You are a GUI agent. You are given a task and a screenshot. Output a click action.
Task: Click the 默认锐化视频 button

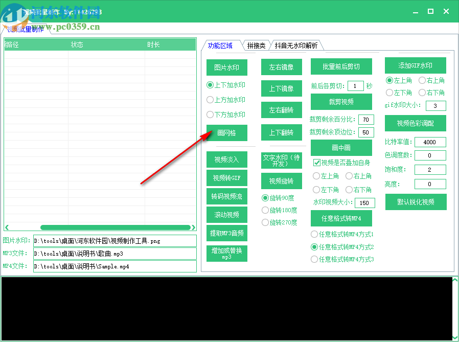416,202
